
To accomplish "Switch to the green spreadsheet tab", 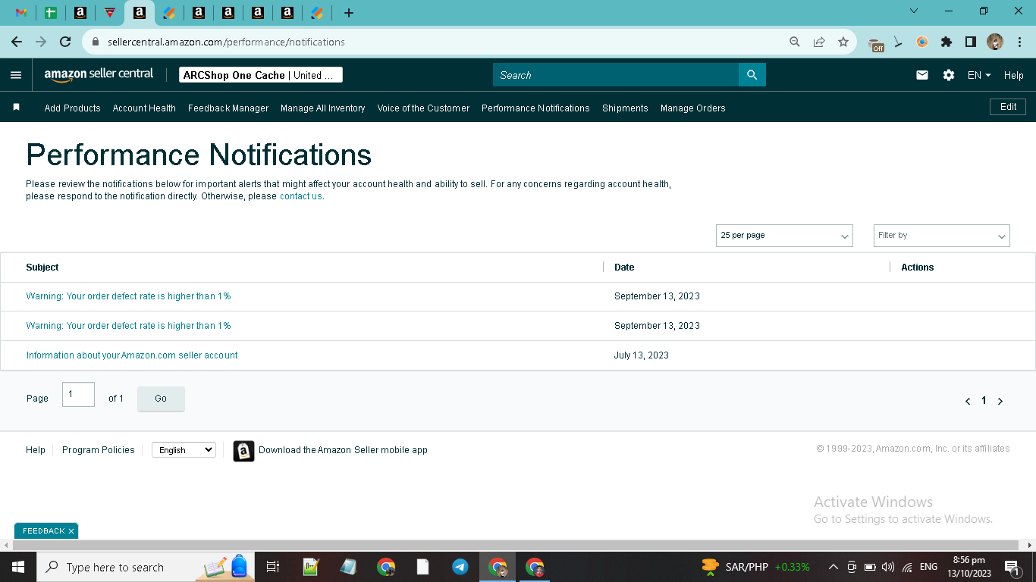I will point(51,13).
